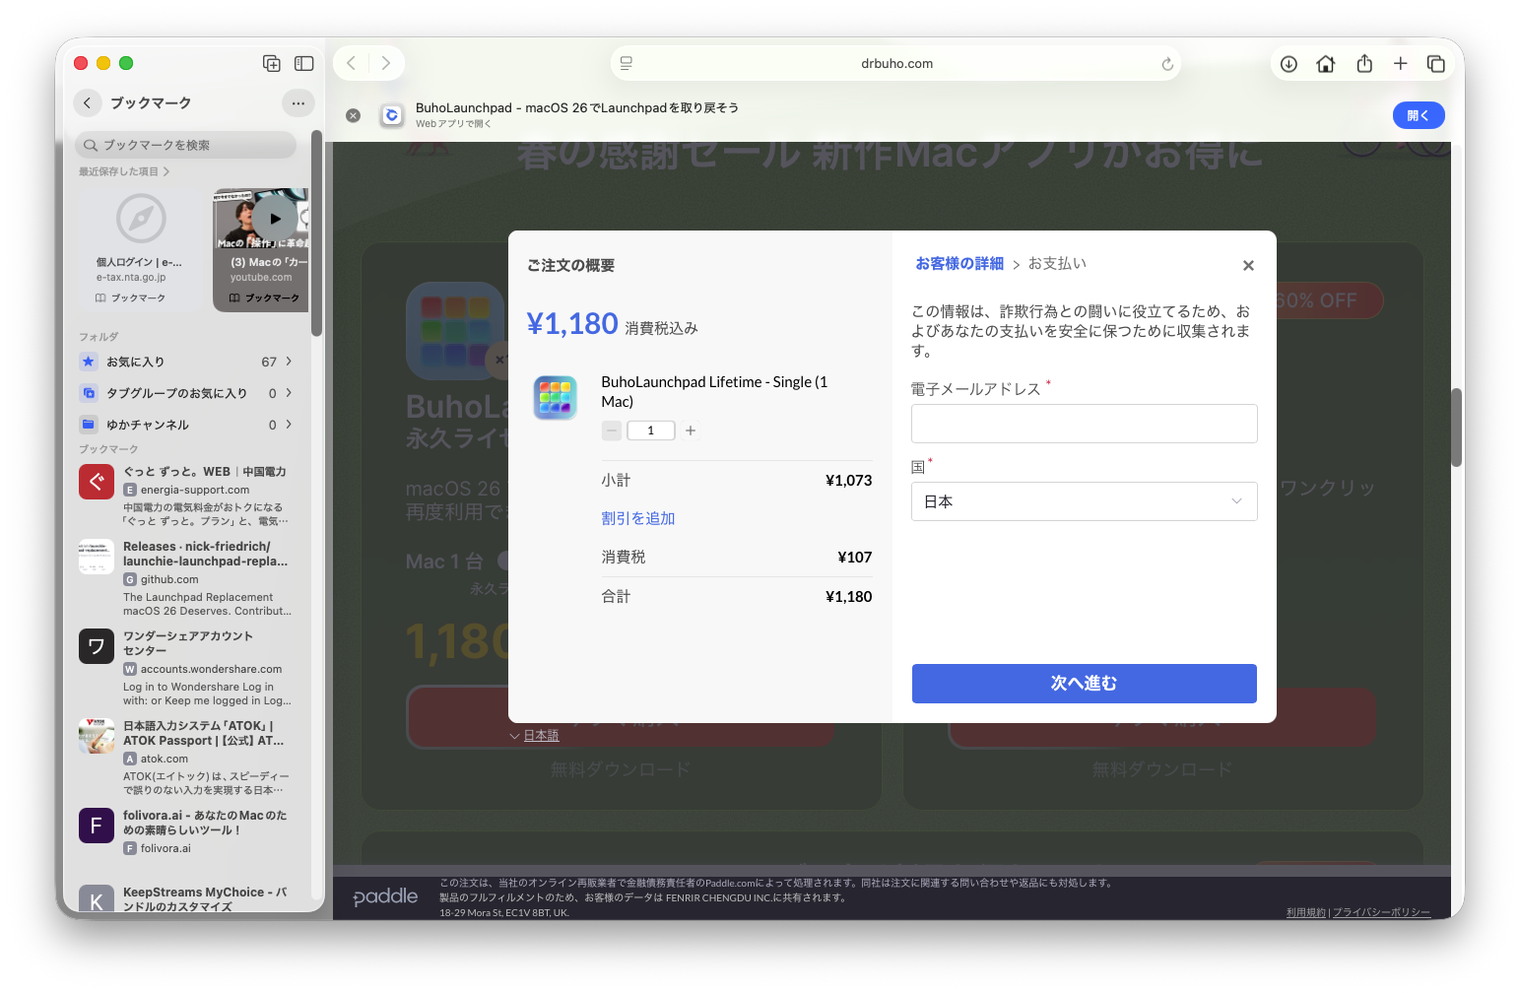Select the お客様の詳細 step tab

coord(959,264)
